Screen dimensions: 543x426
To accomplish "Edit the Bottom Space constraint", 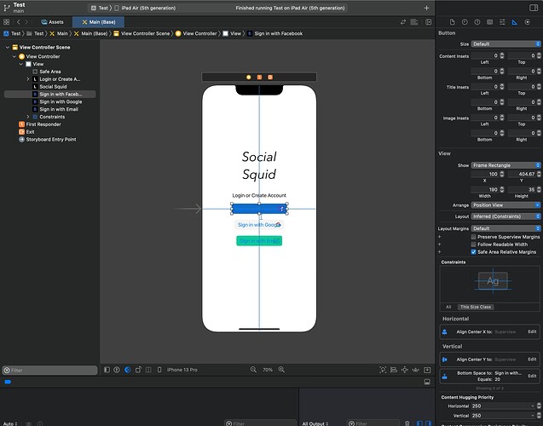I will pos(532,376).
